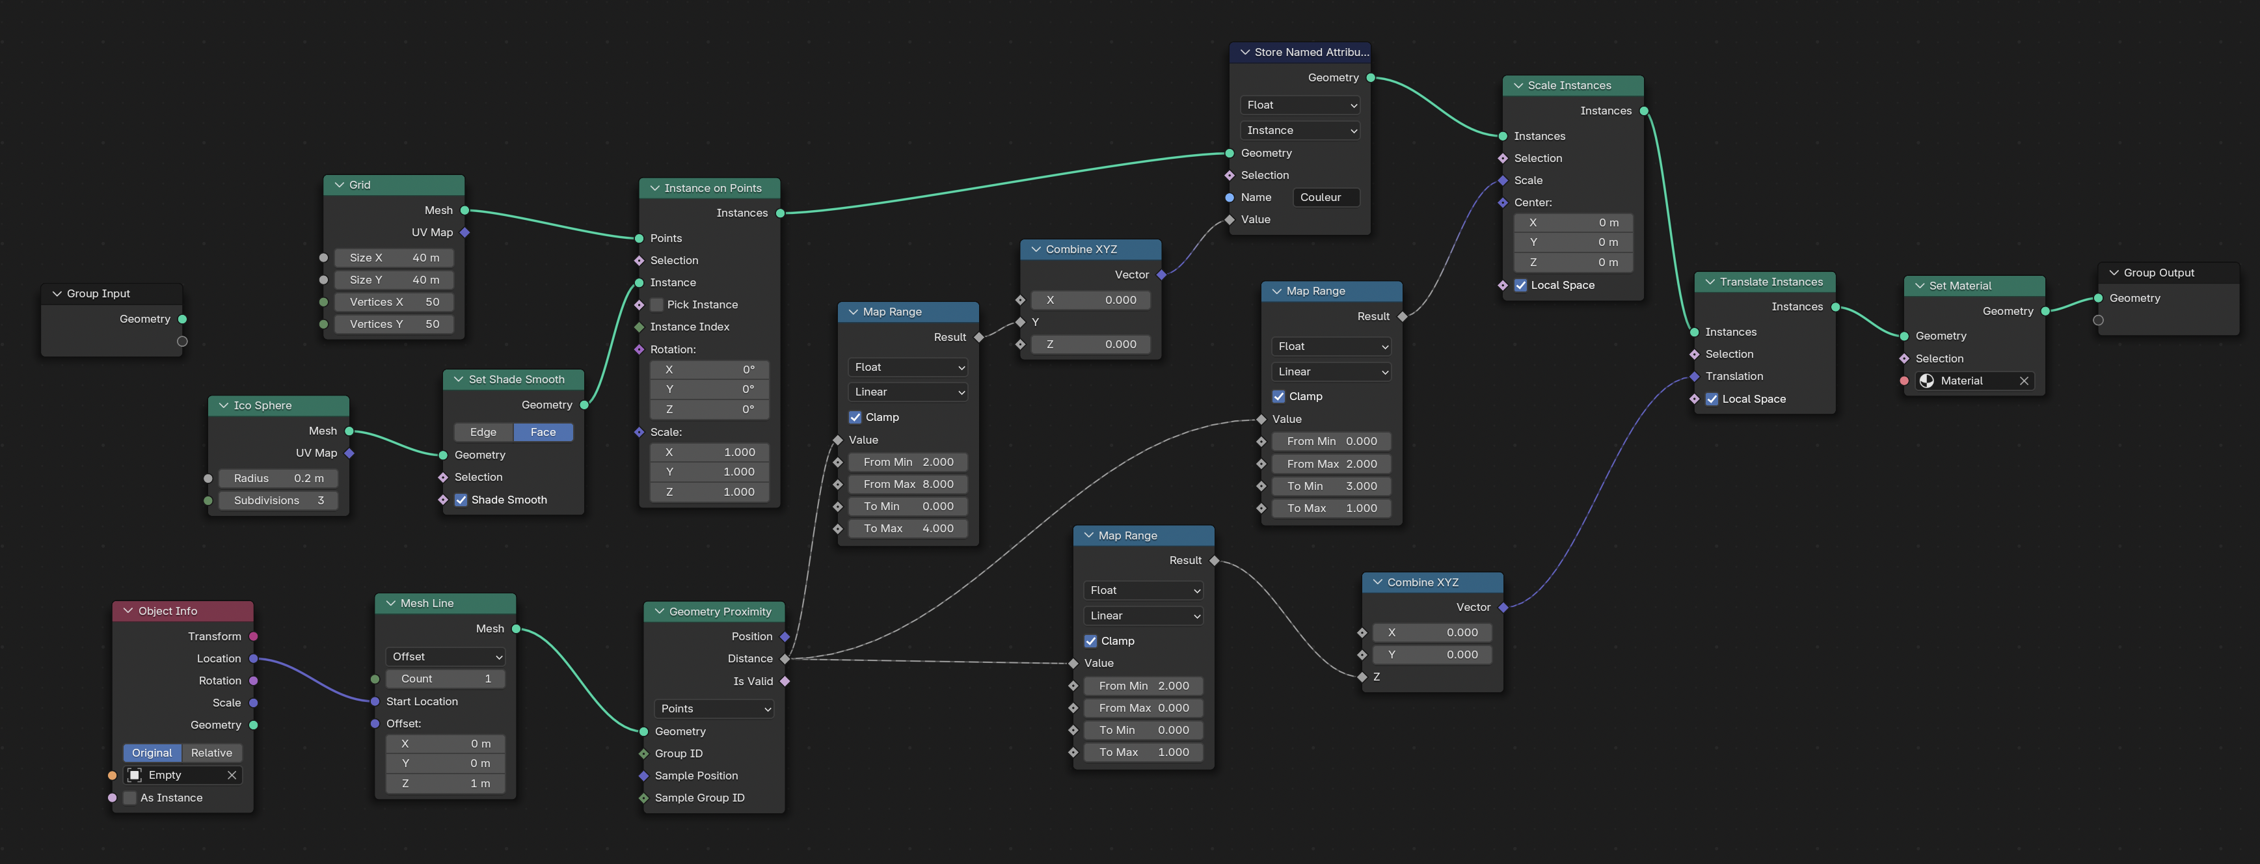
Task: Toggle Local Space in Translate Instances node
Action: coord(1712,399)
